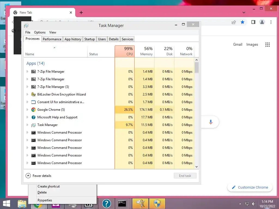Image resolution: width=279 pixels, height=209 pixels.
Task: Expand the first 7-Zip File Manager row
Action: 27,72
